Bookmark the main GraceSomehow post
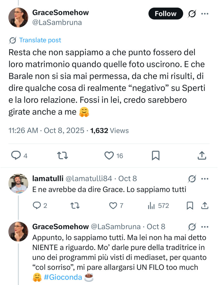 point(155,156)
